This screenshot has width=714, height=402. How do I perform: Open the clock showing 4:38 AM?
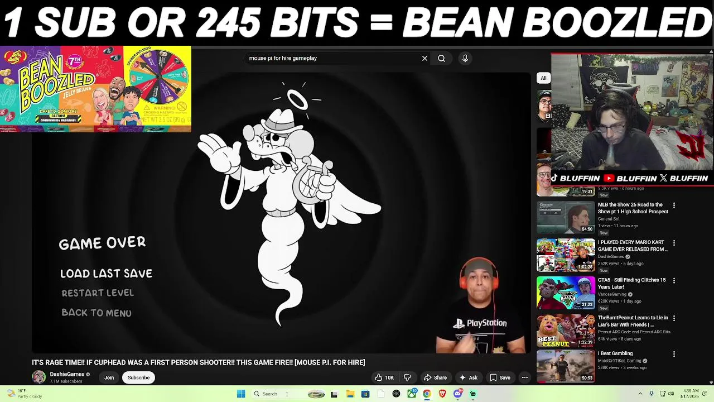[x=688, y=394]
